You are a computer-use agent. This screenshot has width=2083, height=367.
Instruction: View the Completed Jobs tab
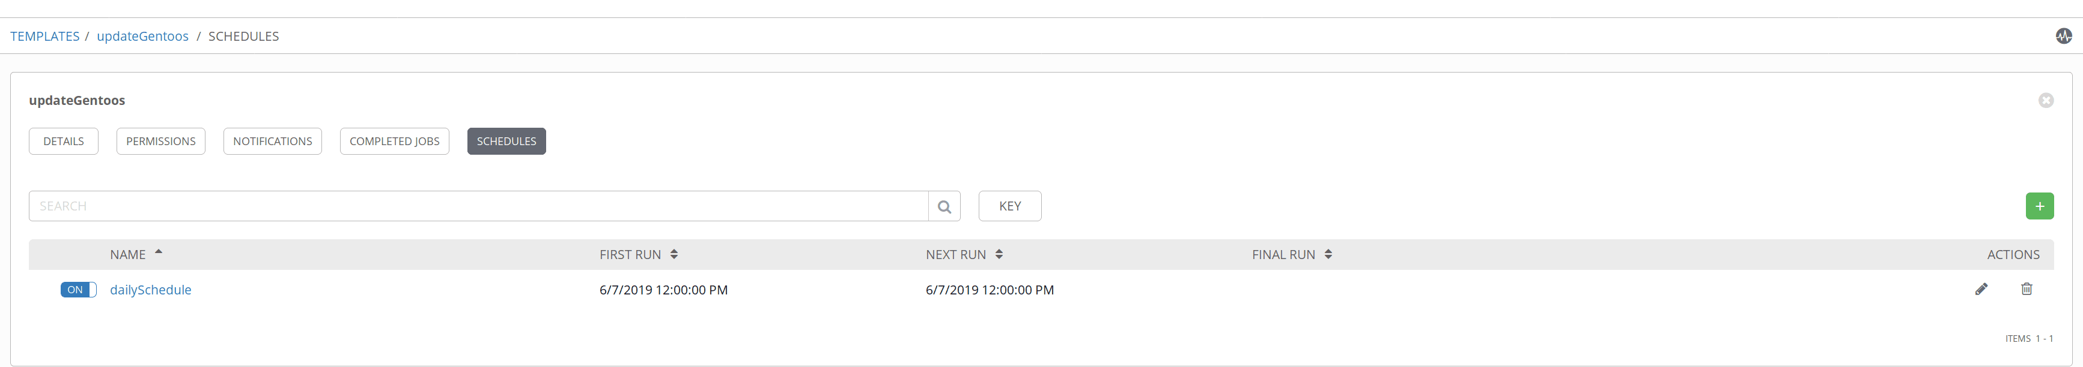pyautogui.click(x=395, y=142)
